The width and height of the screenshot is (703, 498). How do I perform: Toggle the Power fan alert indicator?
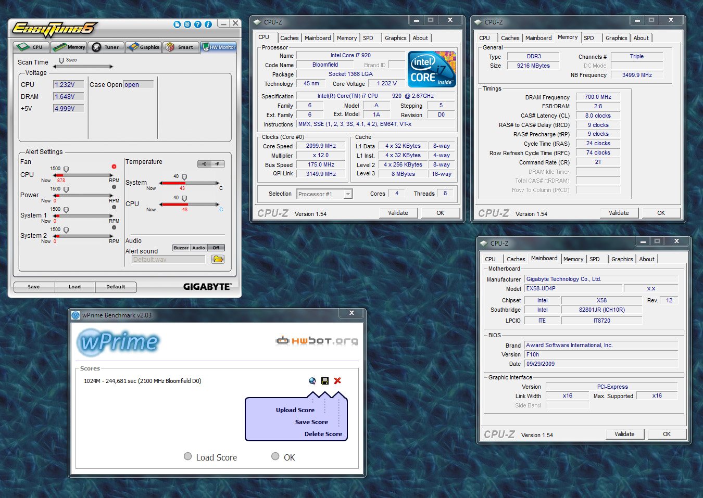click(114, 187)
